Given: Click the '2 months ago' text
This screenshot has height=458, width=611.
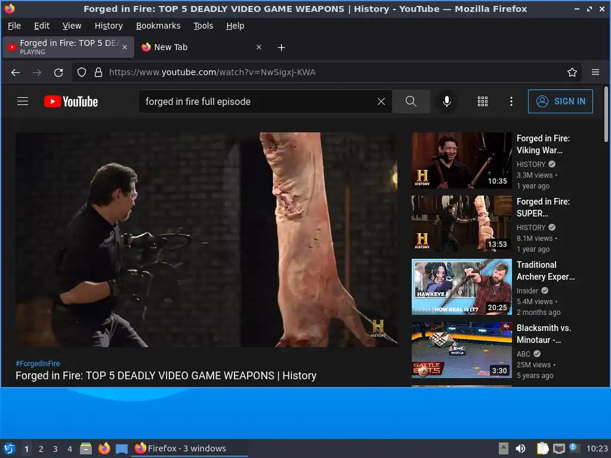Looking at the screenshot, I should [539, 312].
